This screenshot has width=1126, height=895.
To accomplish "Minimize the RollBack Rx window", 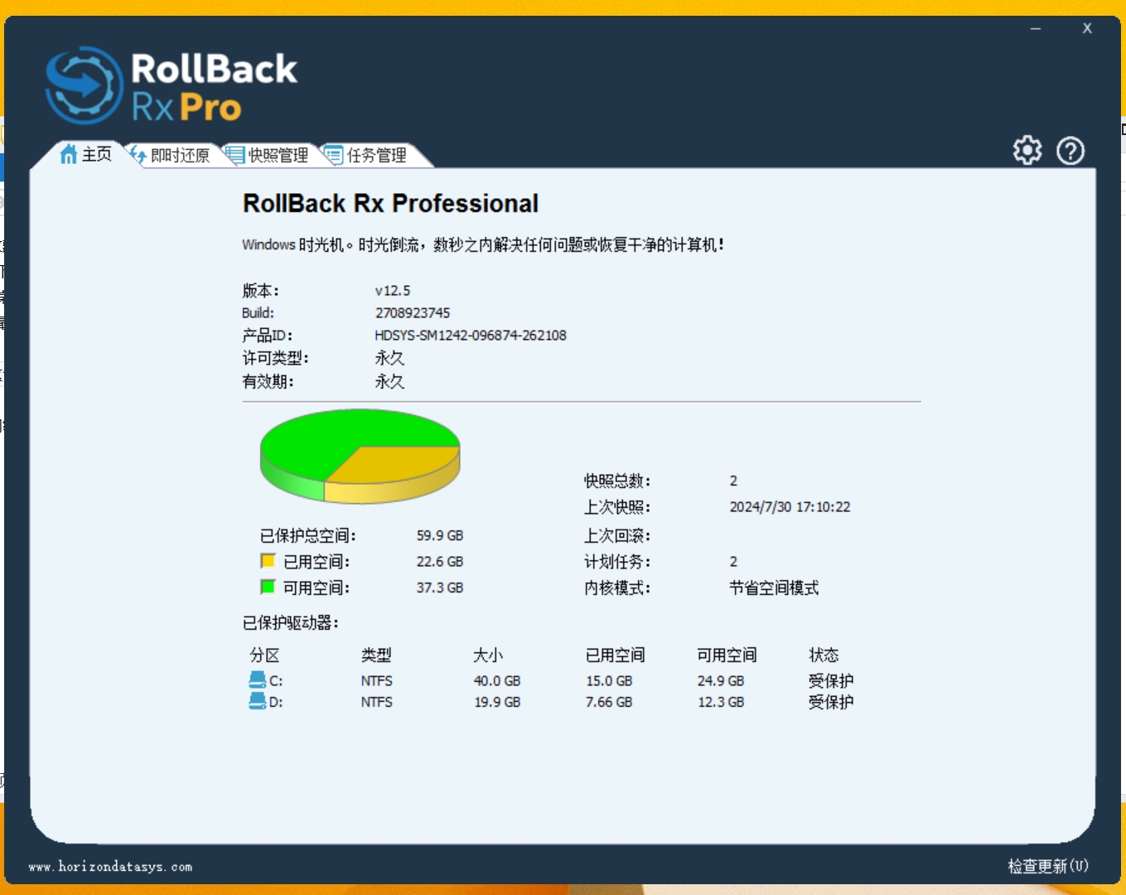I will pyautogui.click(x=1036, y=29).
